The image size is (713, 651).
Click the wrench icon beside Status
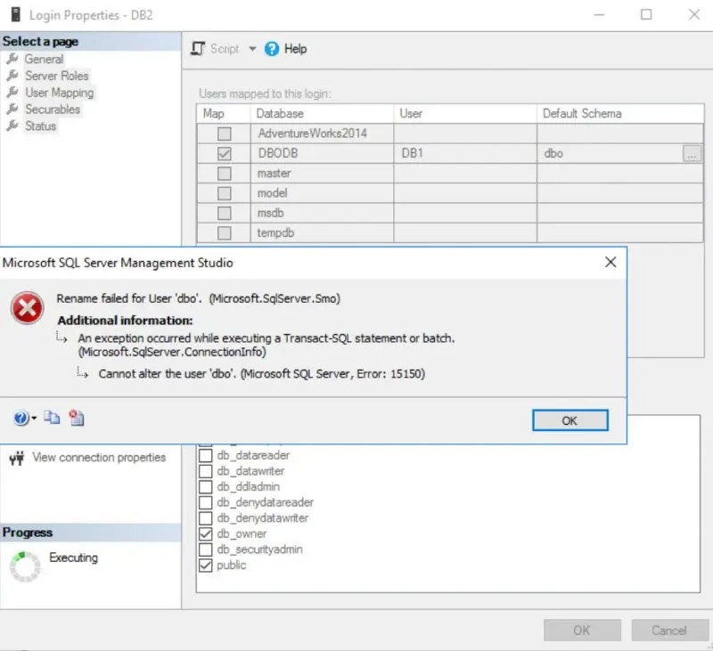tap(12, 126)
